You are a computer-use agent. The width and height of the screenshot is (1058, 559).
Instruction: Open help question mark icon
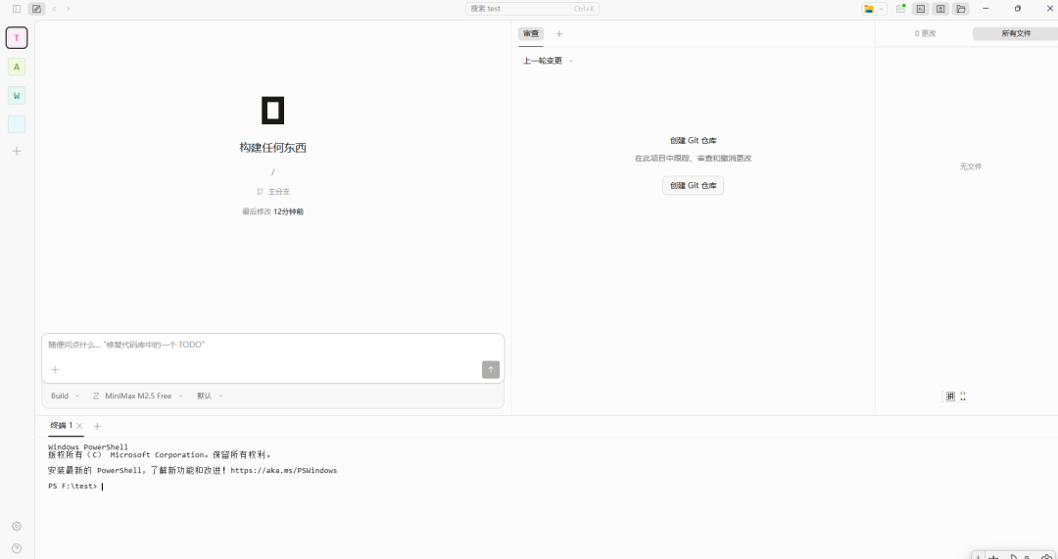tap(17, 548)
